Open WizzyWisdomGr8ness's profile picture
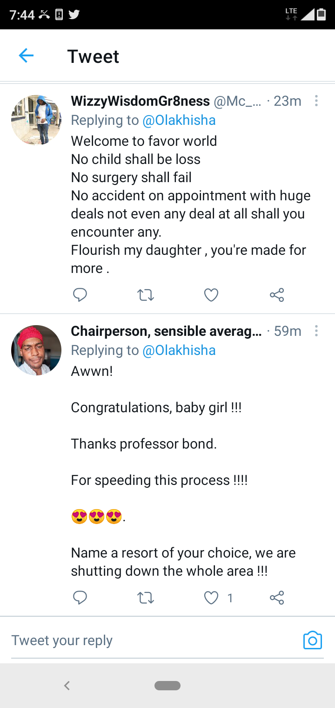This screenshot has height=708, width=335. click(x=36, y=120)
